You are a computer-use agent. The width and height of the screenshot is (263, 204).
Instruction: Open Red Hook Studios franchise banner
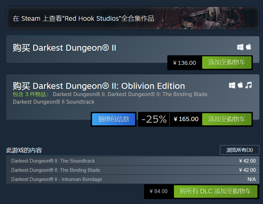coord(84,18)
